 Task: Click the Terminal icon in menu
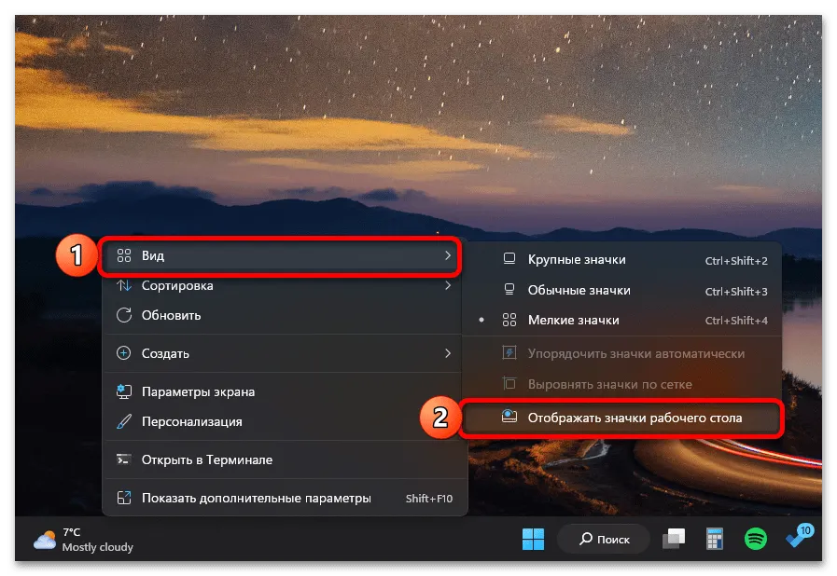coord(124,459)
